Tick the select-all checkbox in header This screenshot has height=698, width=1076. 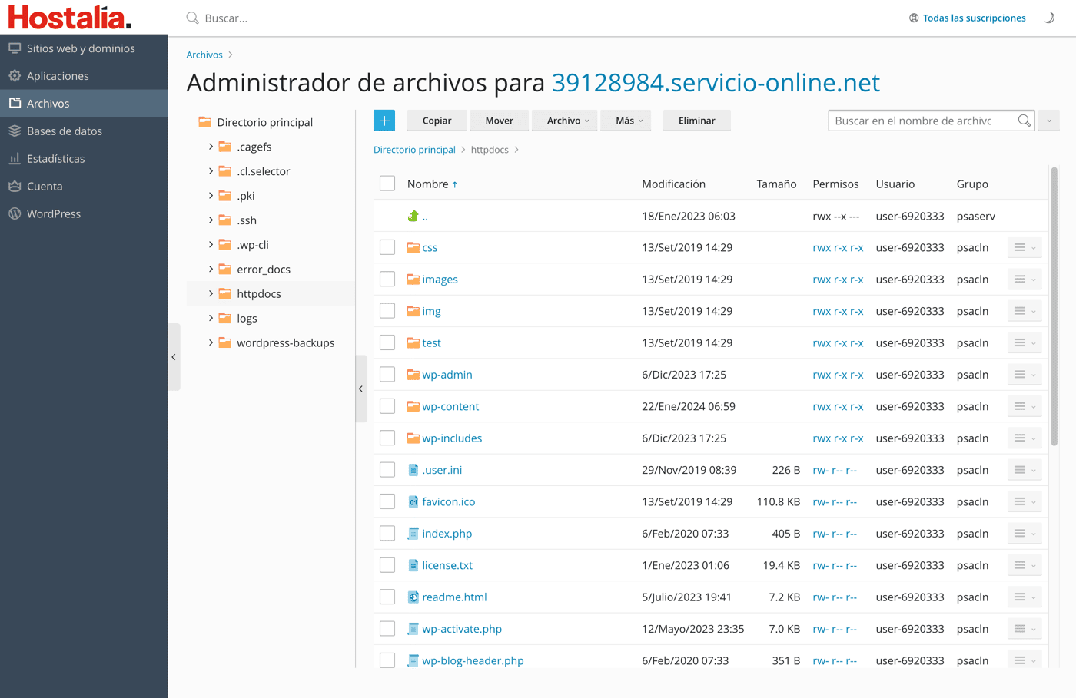coord(387,184)
